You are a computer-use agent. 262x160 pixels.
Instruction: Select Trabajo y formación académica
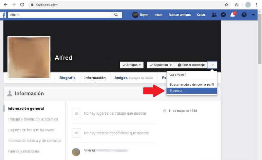33,119
